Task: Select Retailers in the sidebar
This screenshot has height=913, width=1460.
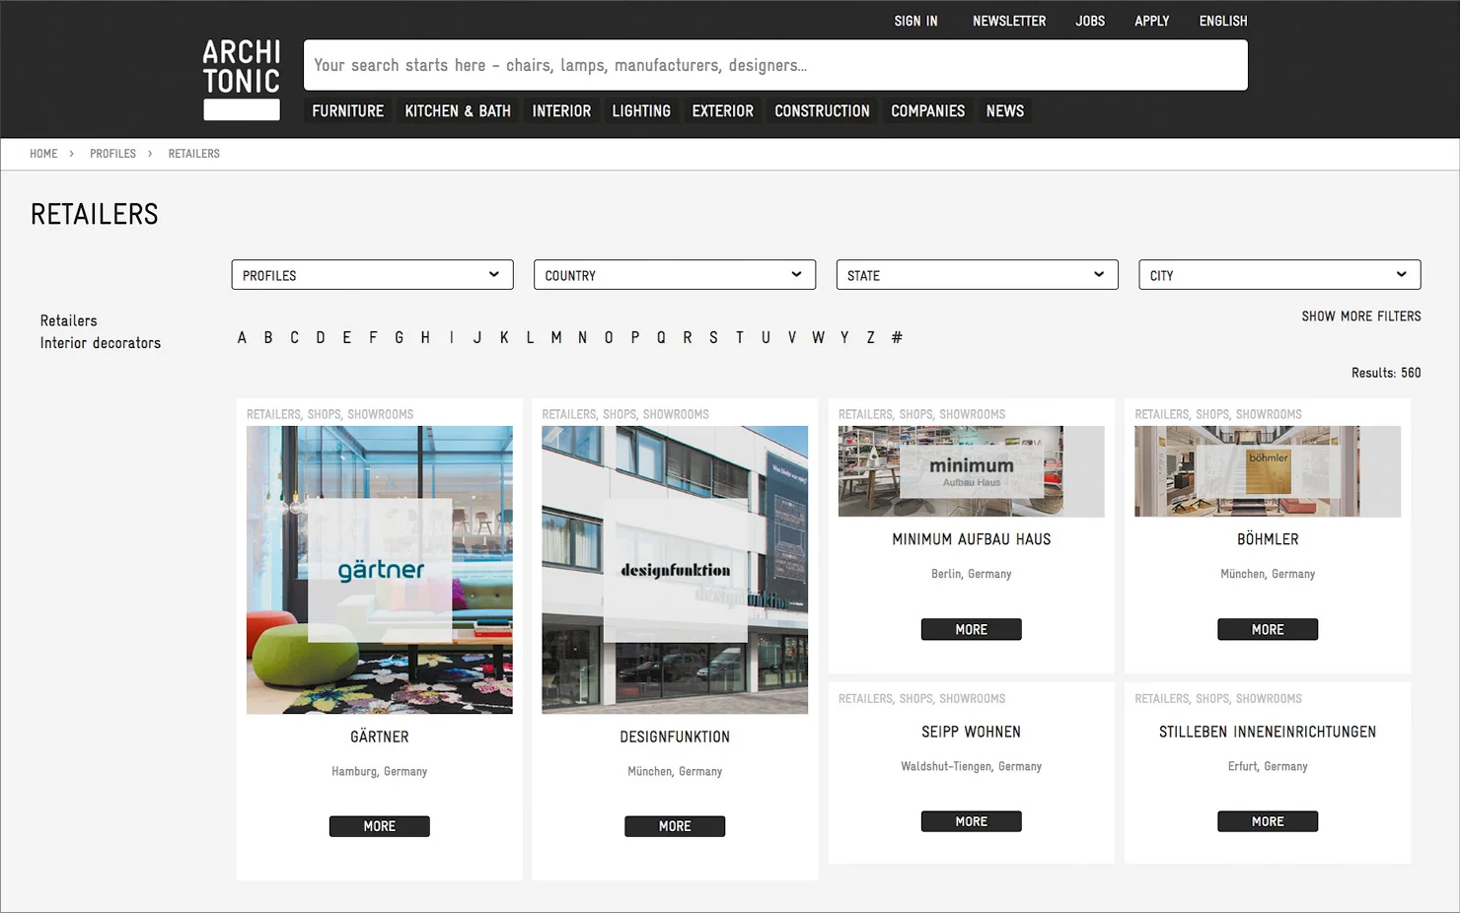Action: (69, 320)
